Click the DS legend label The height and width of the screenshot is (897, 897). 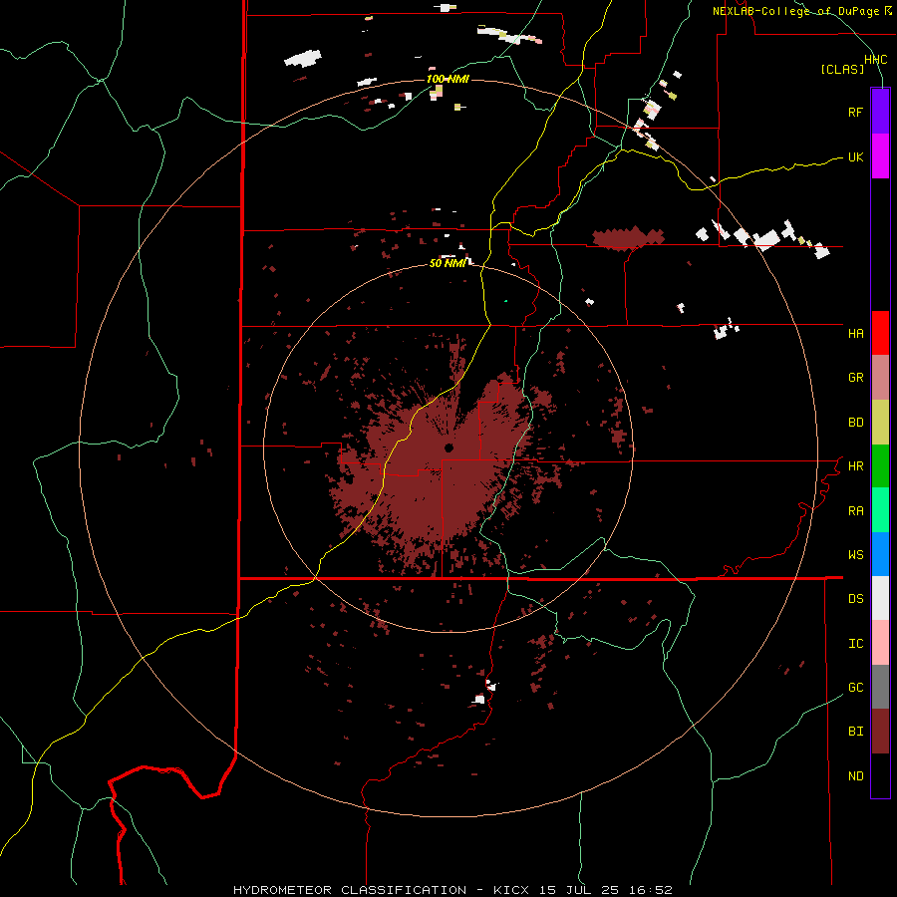[x=855, y=599]
